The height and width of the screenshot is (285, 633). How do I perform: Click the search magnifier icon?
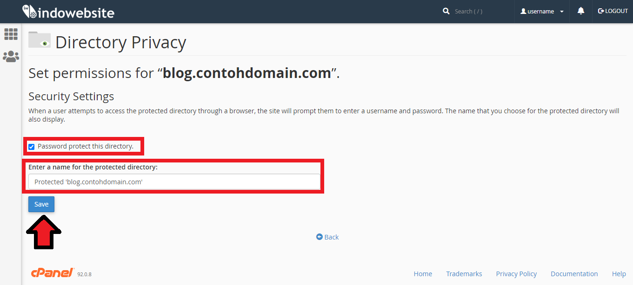point(446,11)
